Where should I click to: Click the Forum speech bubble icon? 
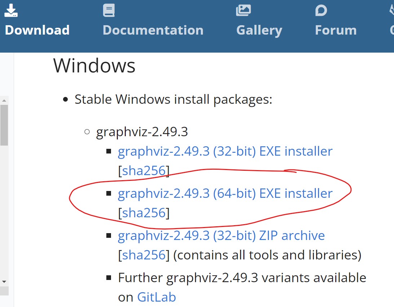[x=321, y=10]
